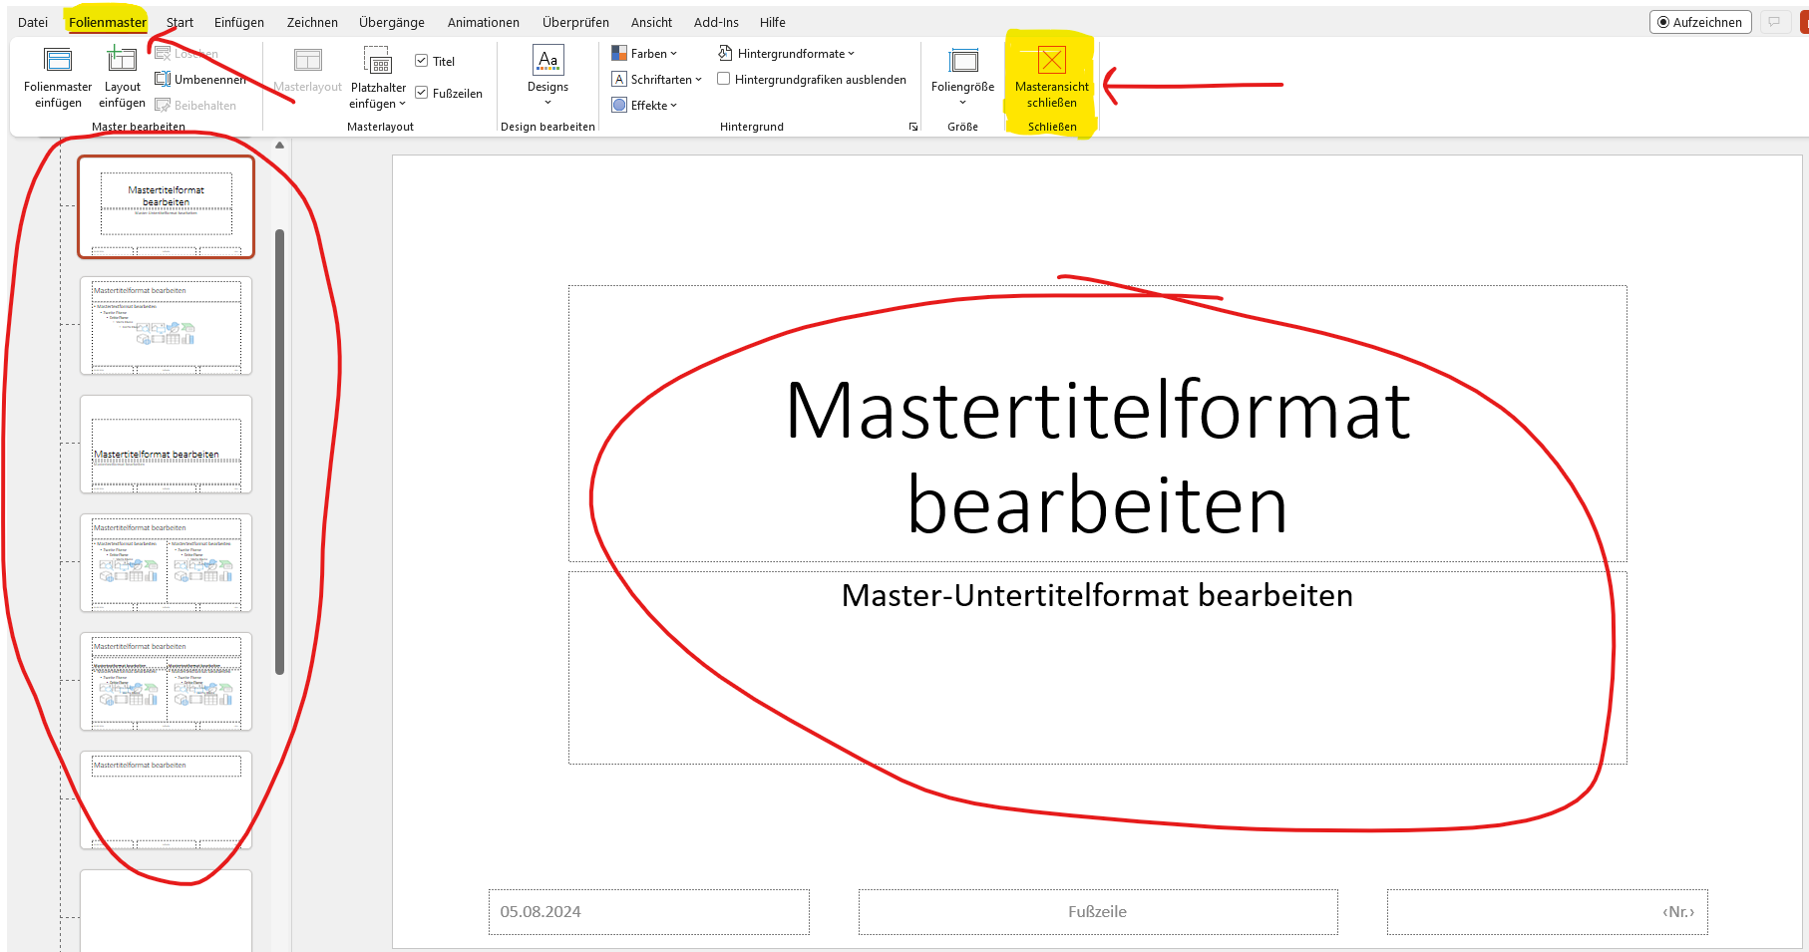This screenshot has width=1809, height=952.
Task: Expand the Hintergrundformate dropdown
Action: [786, 54]
